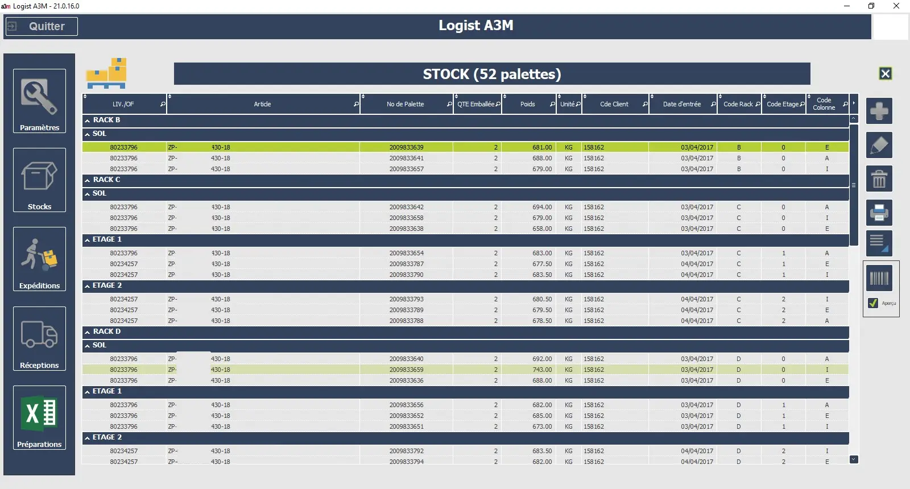Collapse ETAGE 2 group under RACK D
910x489 pixels.
pos(87,438)
